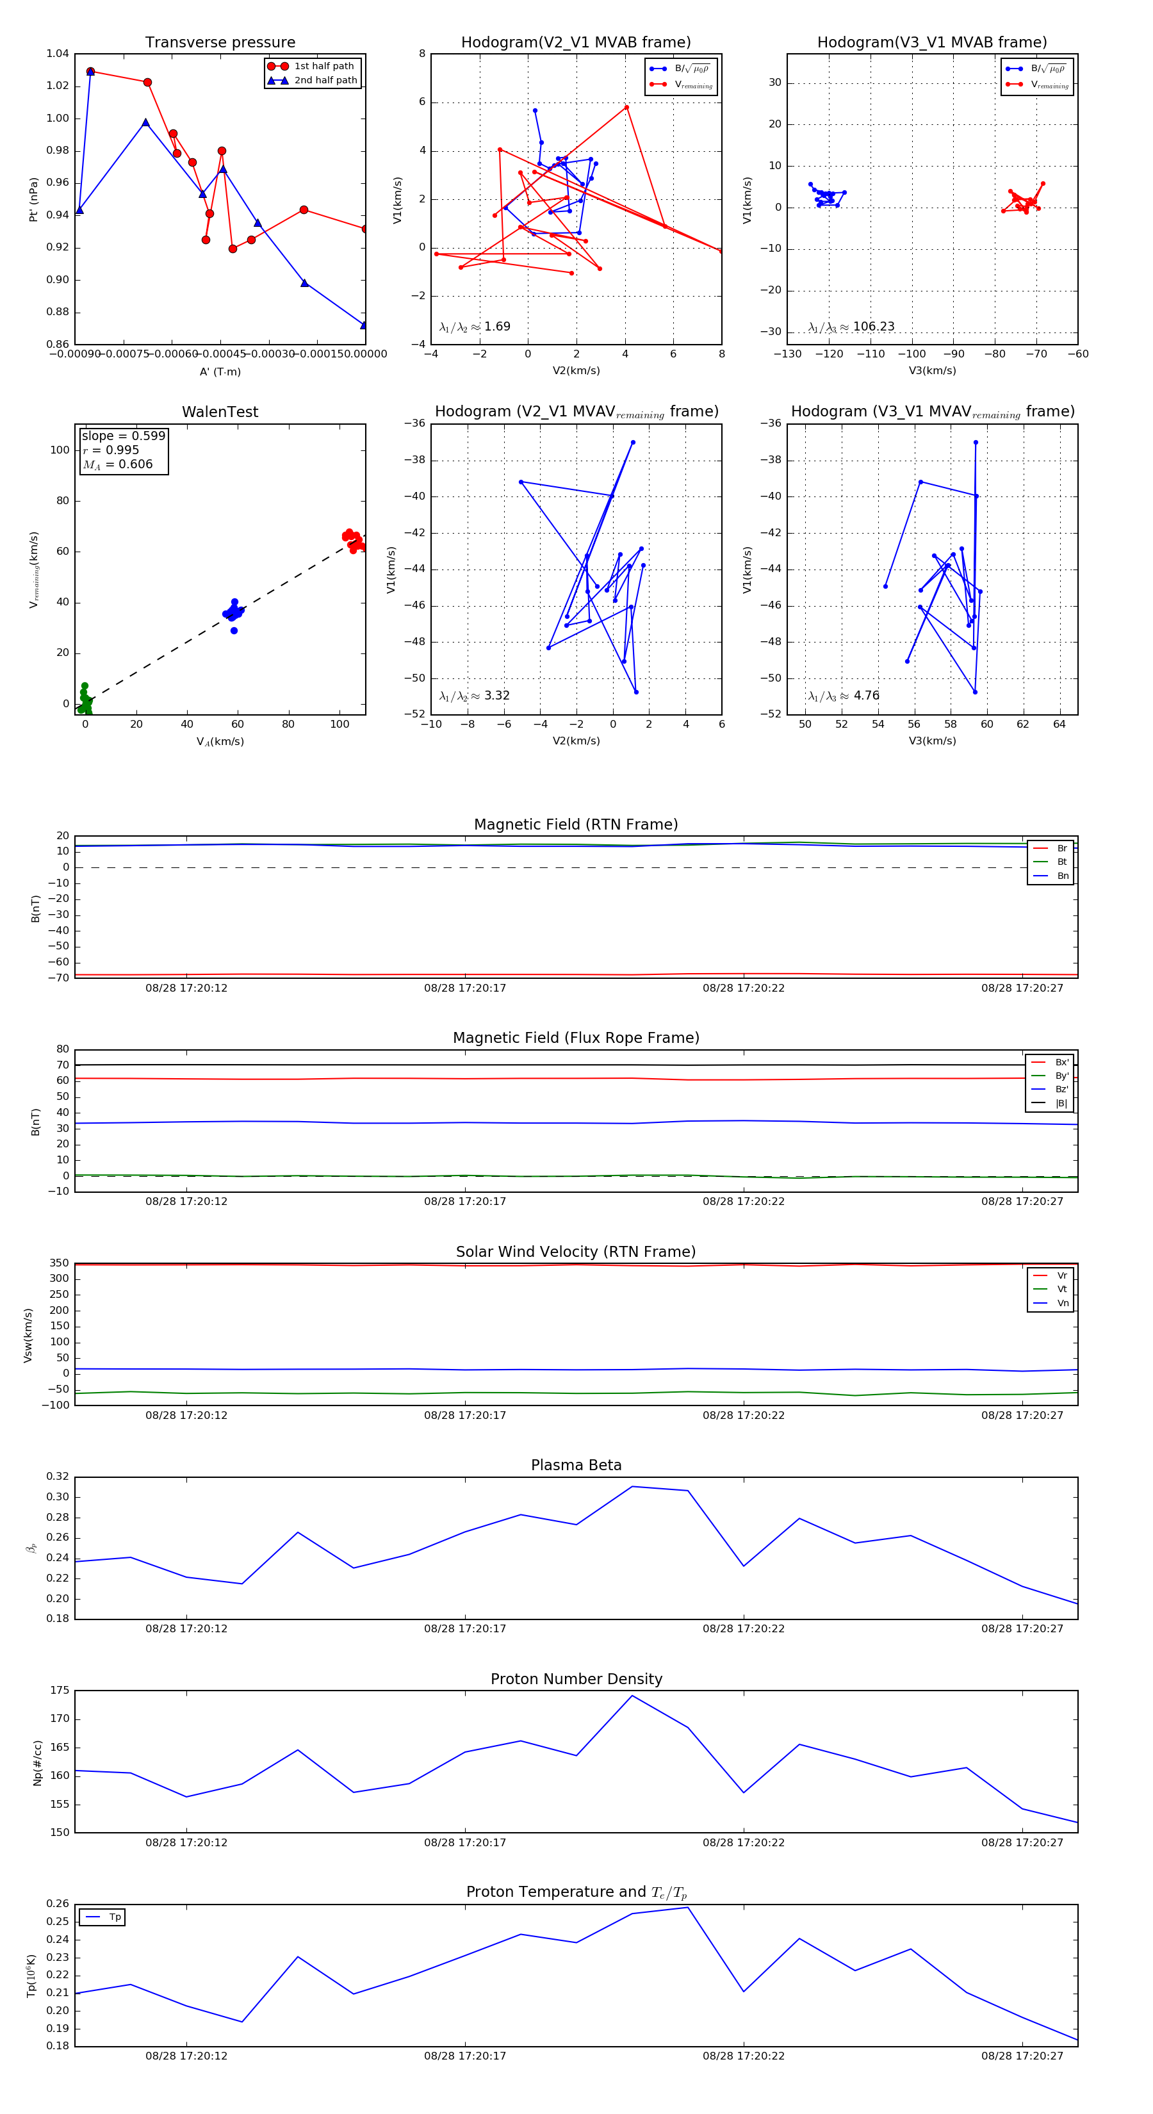Click the 'Plasma Beta' title
Screen dimensions: 1153x2114
click(576, 1466)
